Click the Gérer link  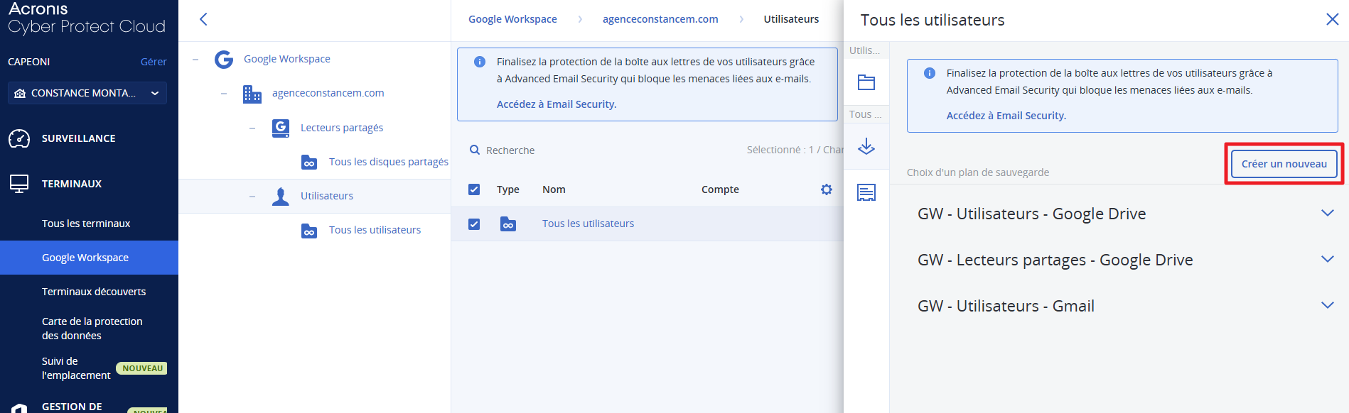154,62
